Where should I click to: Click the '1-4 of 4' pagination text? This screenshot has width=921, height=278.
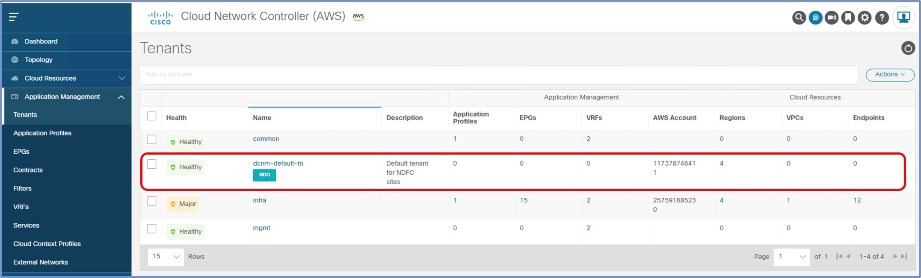[871, 257]
